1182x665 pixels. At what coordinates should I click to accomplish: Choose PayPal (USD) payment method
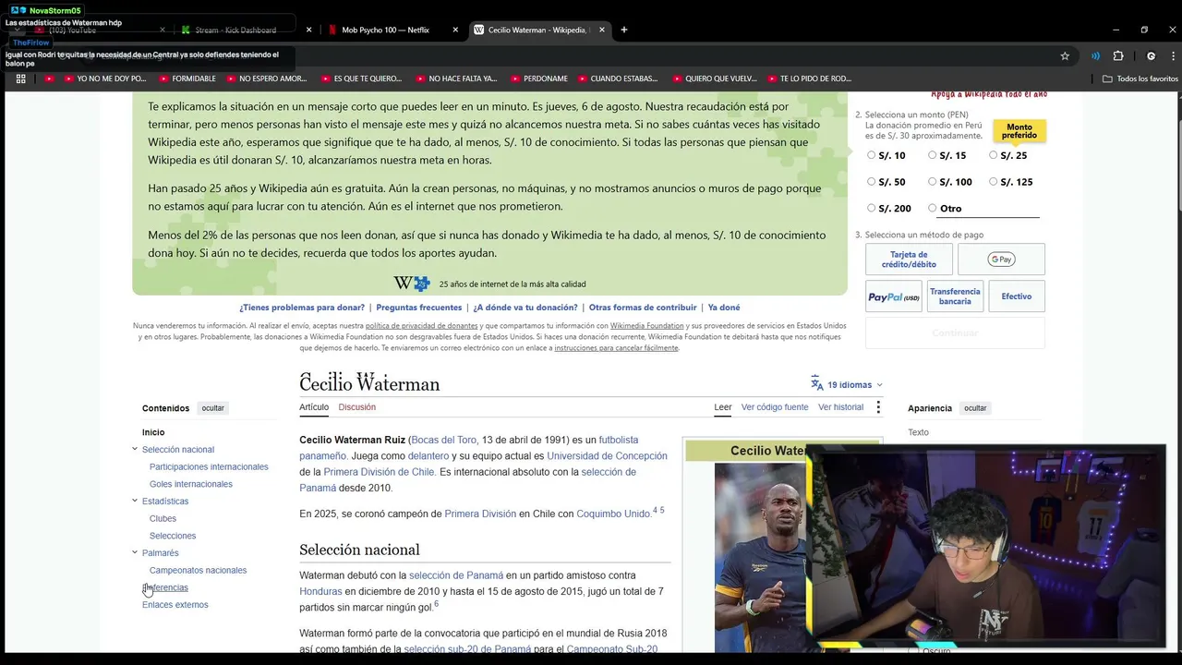[894, 296]
